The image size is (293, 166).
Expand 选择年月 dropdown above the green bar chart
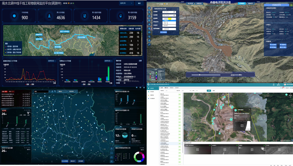(x=107, y=61)
